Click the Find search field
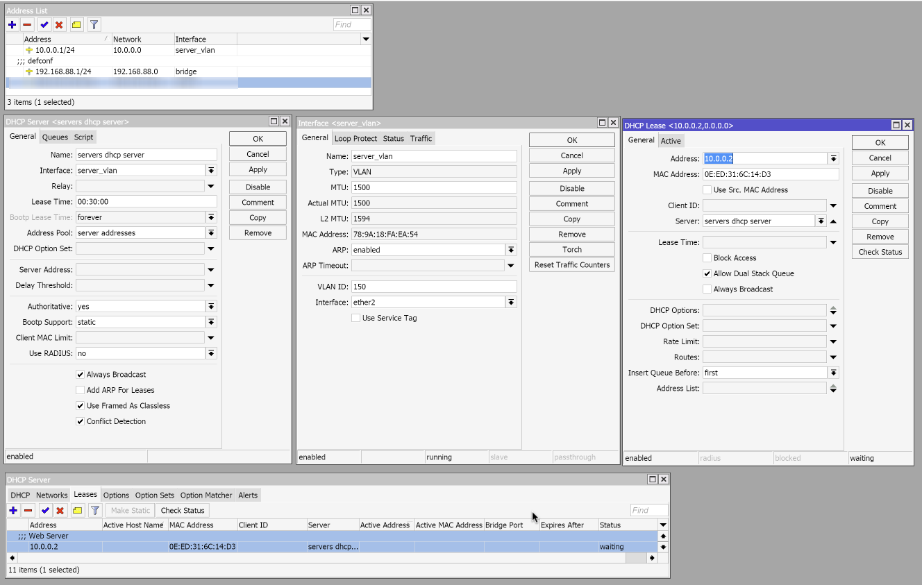 click(351, 24)
